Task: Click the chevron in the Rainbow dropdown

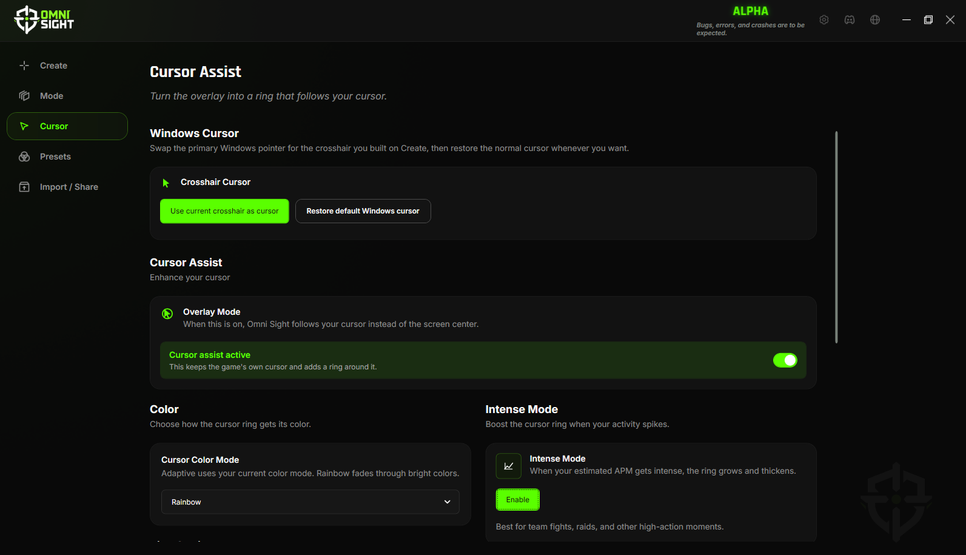Action: pyautogui.click(x=448, y=502)
